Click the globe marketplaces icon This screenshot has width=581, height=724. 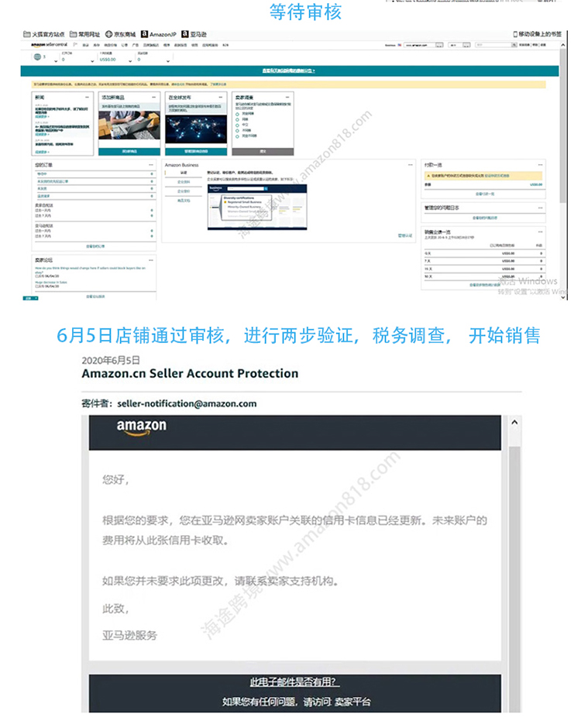(x=37, y=57)
